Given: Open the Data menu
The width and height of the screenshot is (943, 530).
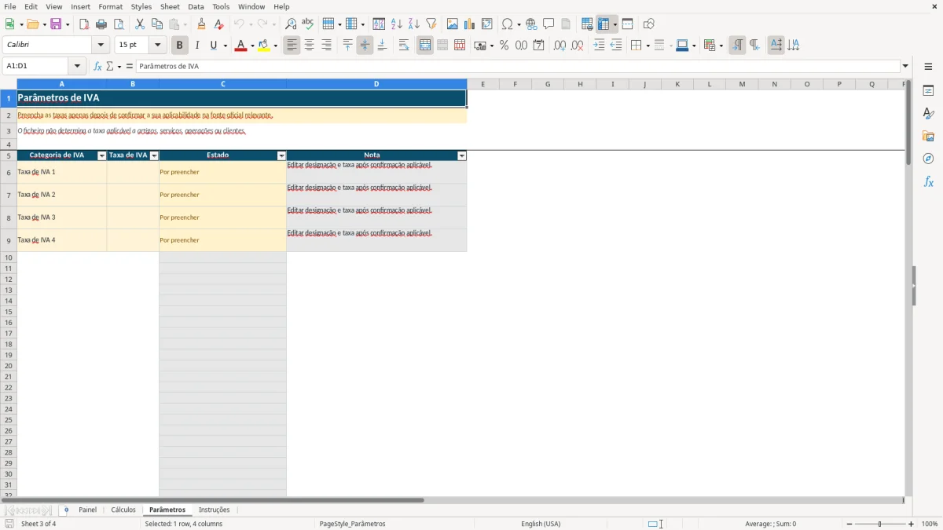Looking at the screenshot, I should point(196,6).
